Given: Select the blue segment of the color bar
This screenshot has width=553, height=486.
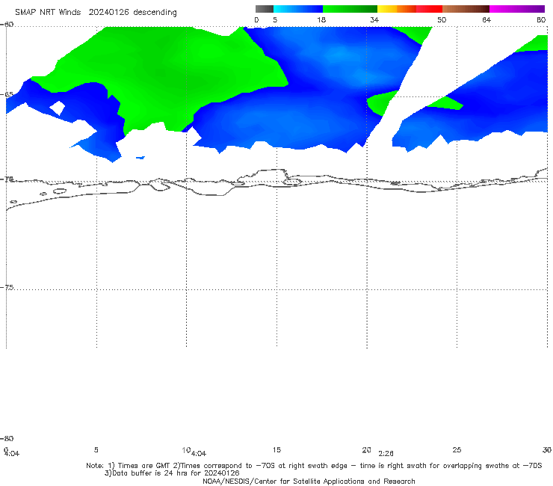Looking at the screenshot, I should tap(298, 9).
